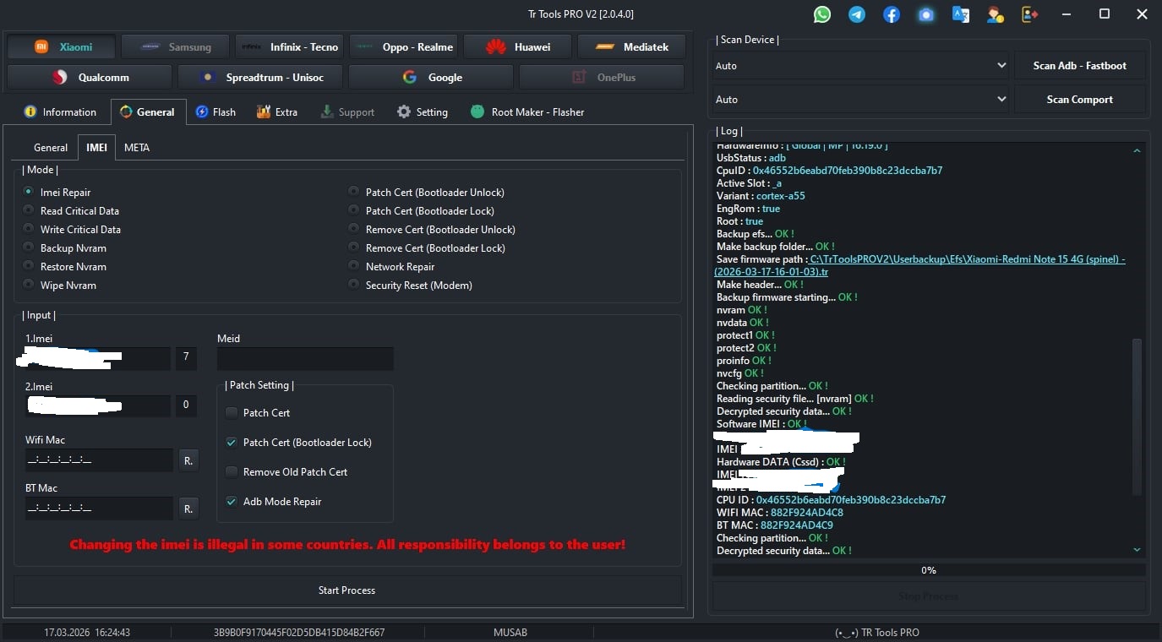Image resolution: width=1162 pixels, height=642 pixels.
Task: Open the WhatsApp icon in title bar
Action: (x=822, y=14)
